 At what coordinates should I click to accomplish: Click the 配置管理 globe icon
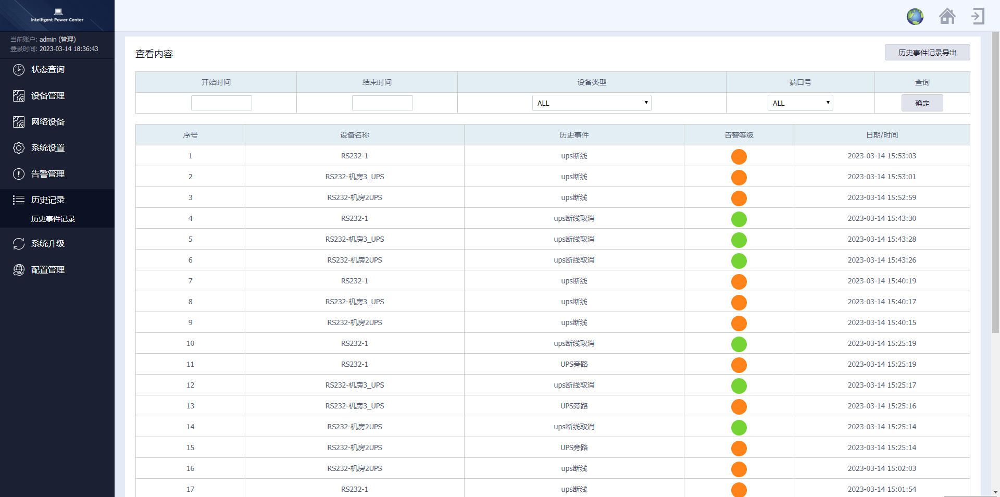19,270
